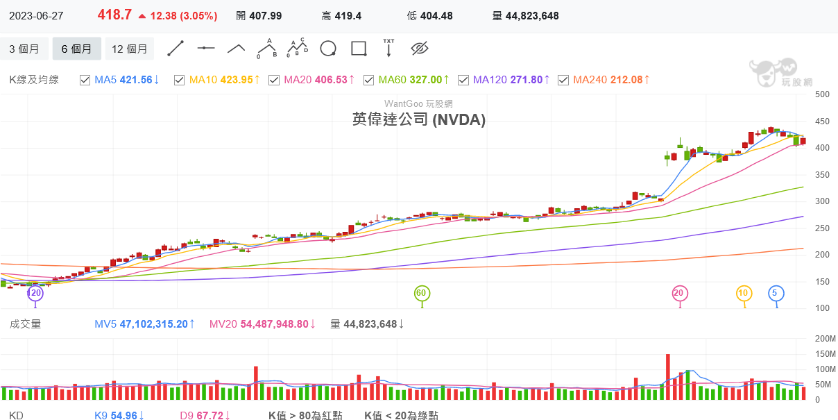Select the 0-A-B-C-D wave drawing tool
This screenshot has height=420, width=838.
point(298,48)
